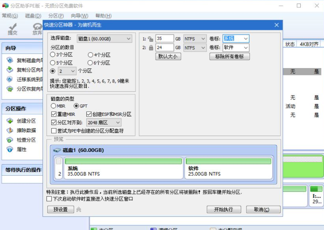
Task: Click the 提交 (Commit) checkmark toolbar icon
Action: [x=12, y=28]
